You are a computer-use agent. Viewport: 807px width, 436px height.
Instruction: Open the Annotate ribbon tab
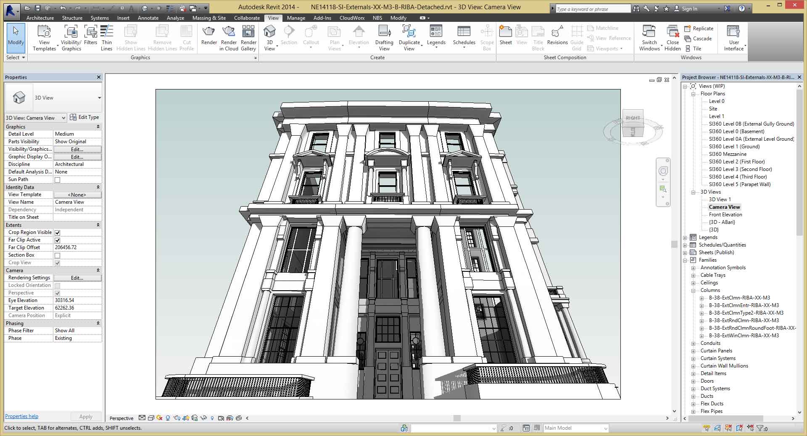[148, 18]
